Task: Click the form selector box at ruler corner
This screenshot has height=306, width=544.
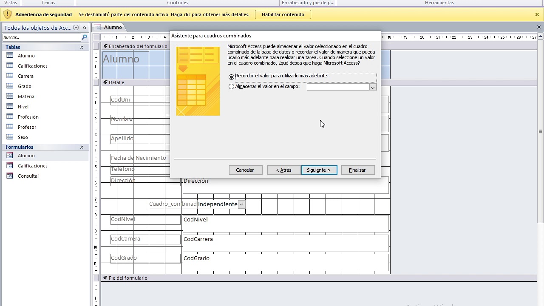Action: point(96,37)
